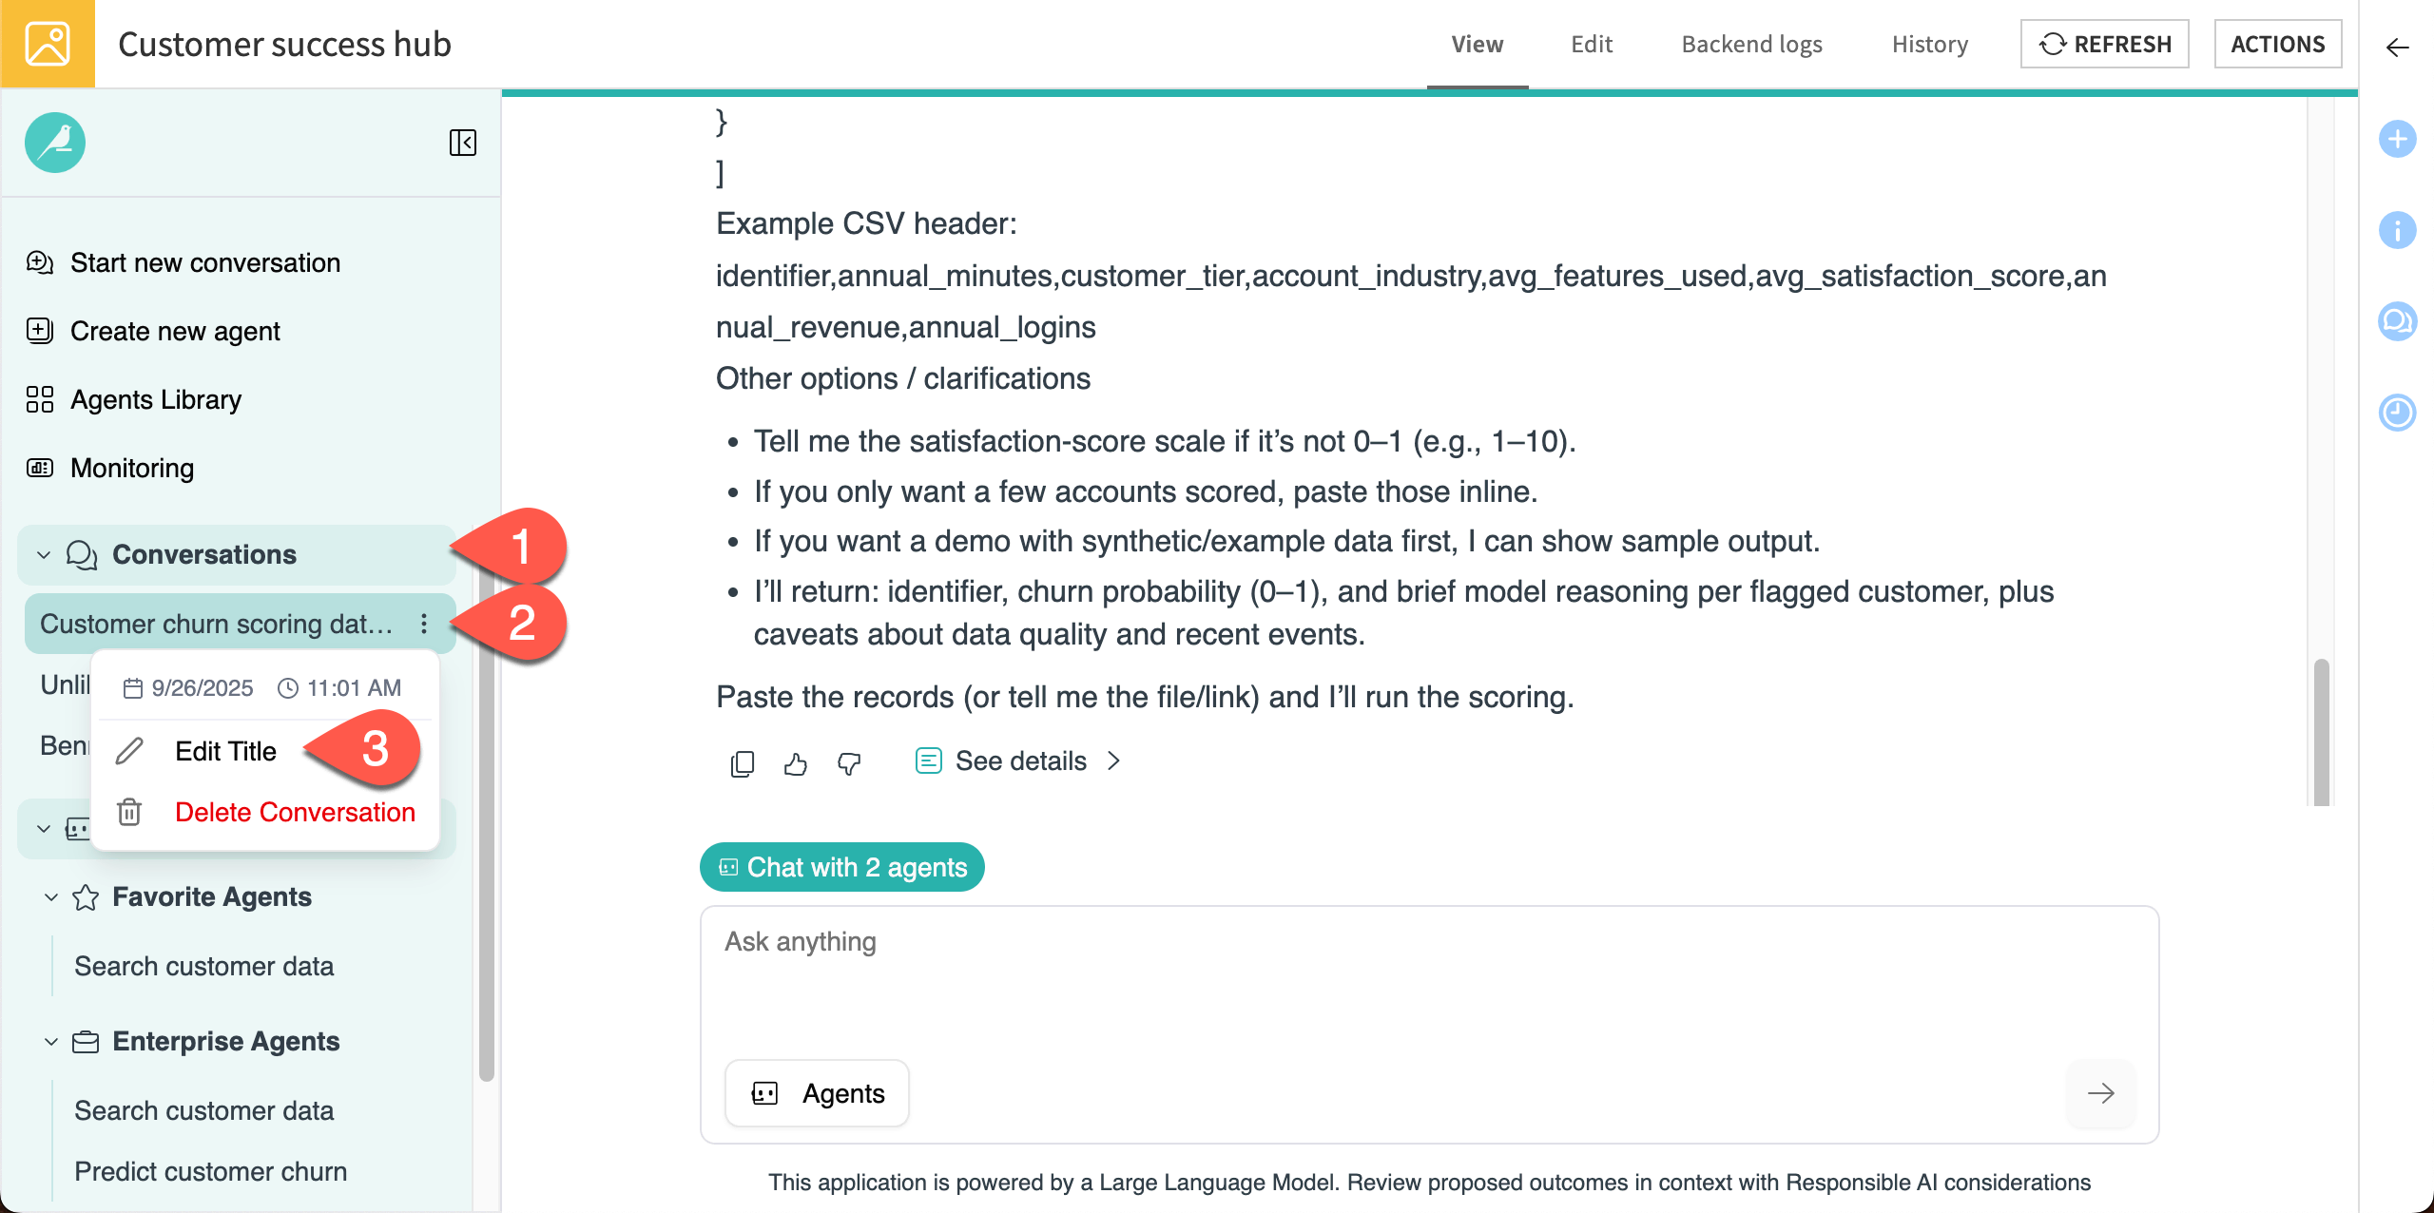The height and width of the screenshot is (1213, 2434).
Task: Copy the response with the copy icon
Action: pos(743,763)
